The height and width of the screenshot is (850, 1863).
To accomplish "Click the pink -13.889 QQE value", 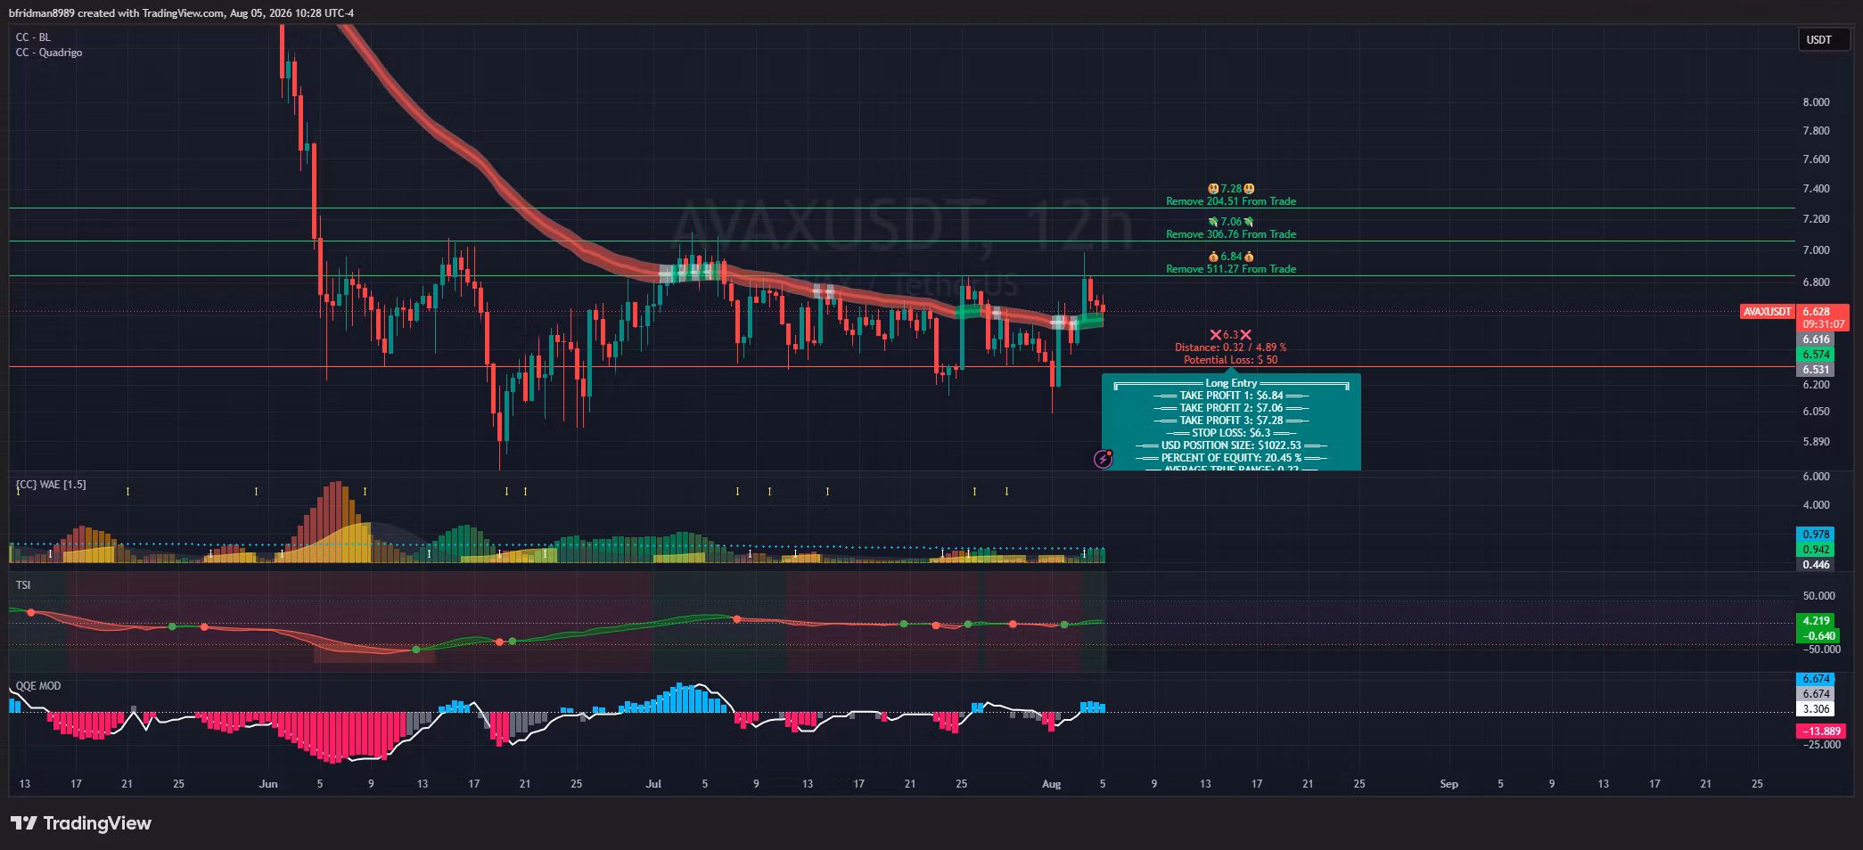I will (1821, 731).
